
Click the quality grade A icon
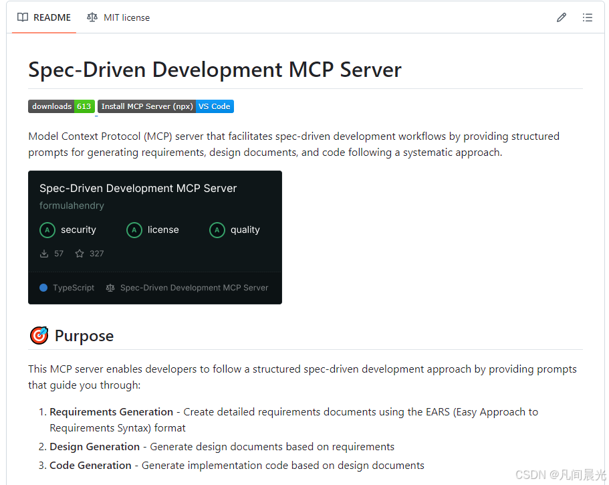217,230
